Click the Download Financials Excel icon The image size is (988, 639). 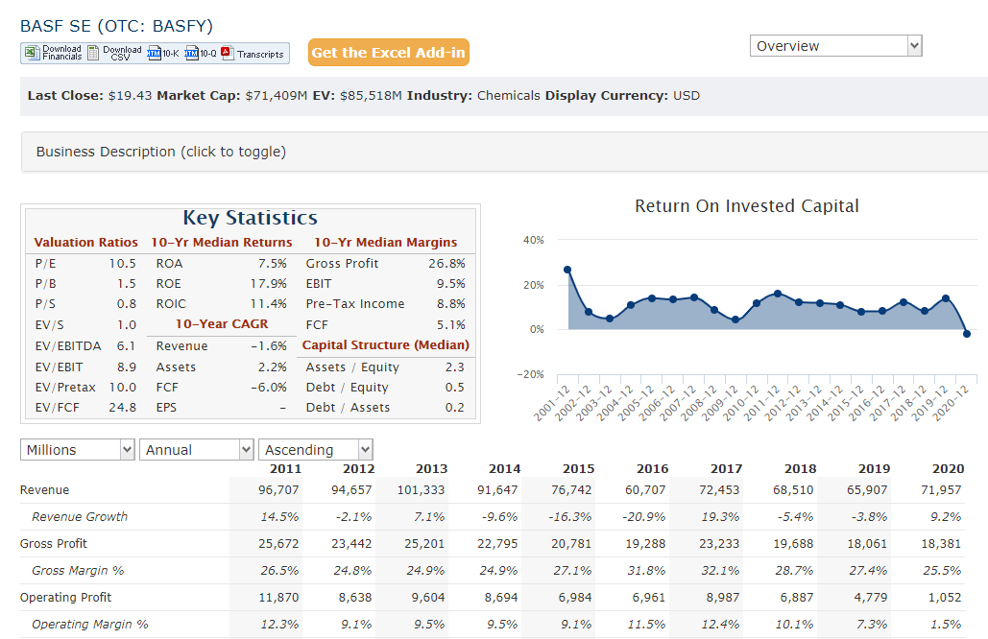click(x=32, y=53)
